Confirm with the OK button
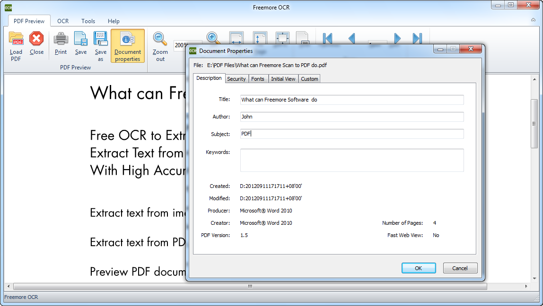 (x=418, y=268)
